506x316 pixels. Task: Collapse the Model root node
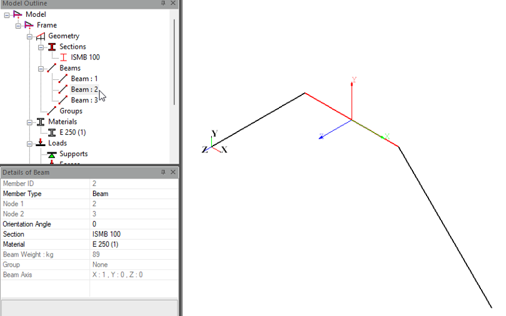coord(7,14)
